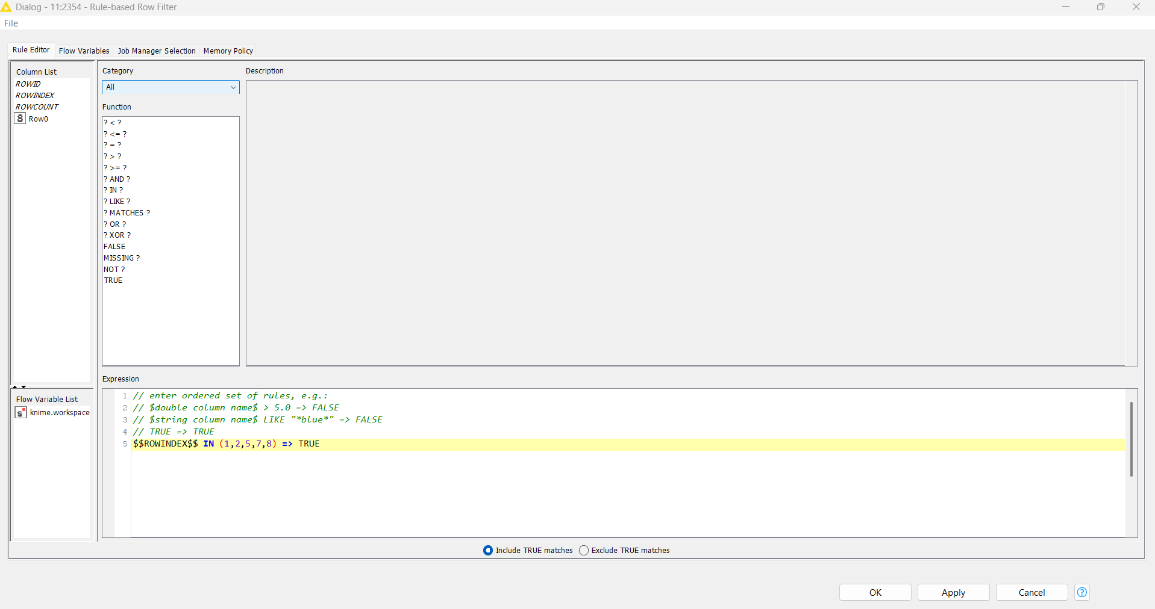1155x609 pixels.
Task: Click the Expression editor vertical scrollbar
Action: 1131,439
